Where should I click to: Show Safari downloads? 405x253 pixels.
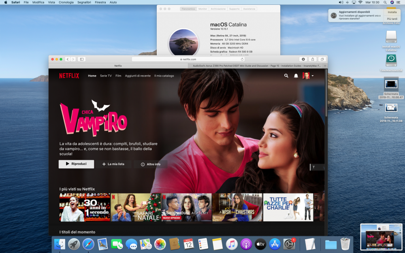(x=303, y=59)
